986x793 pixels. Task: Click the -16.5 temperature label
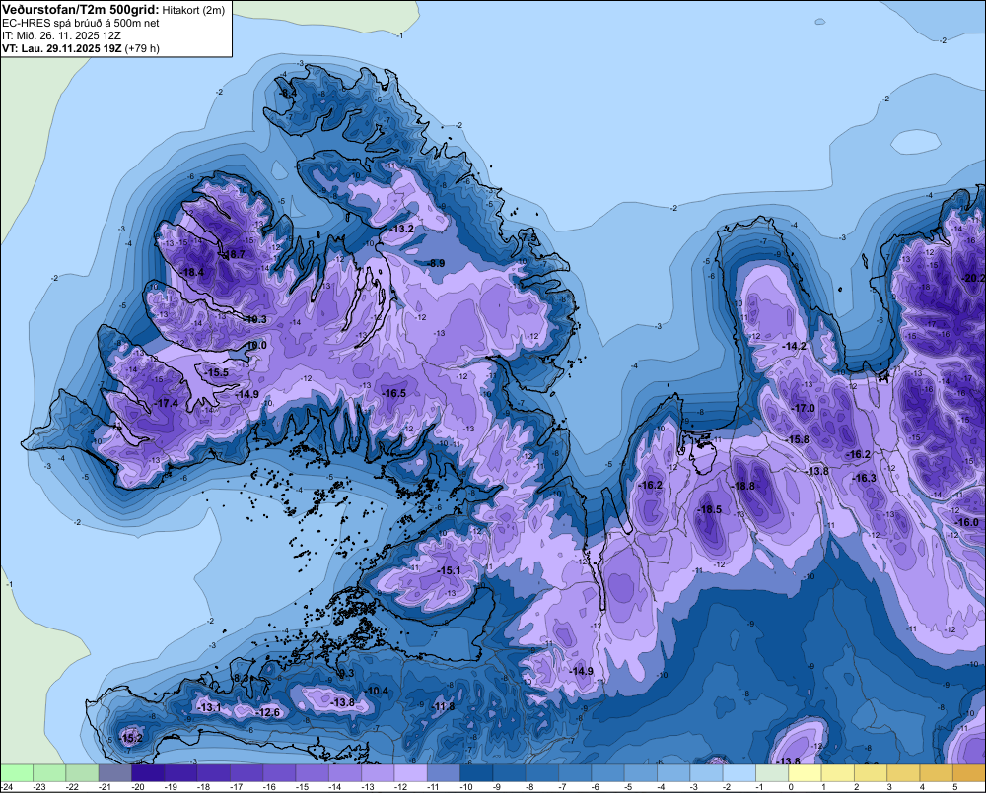click(393, 393)
